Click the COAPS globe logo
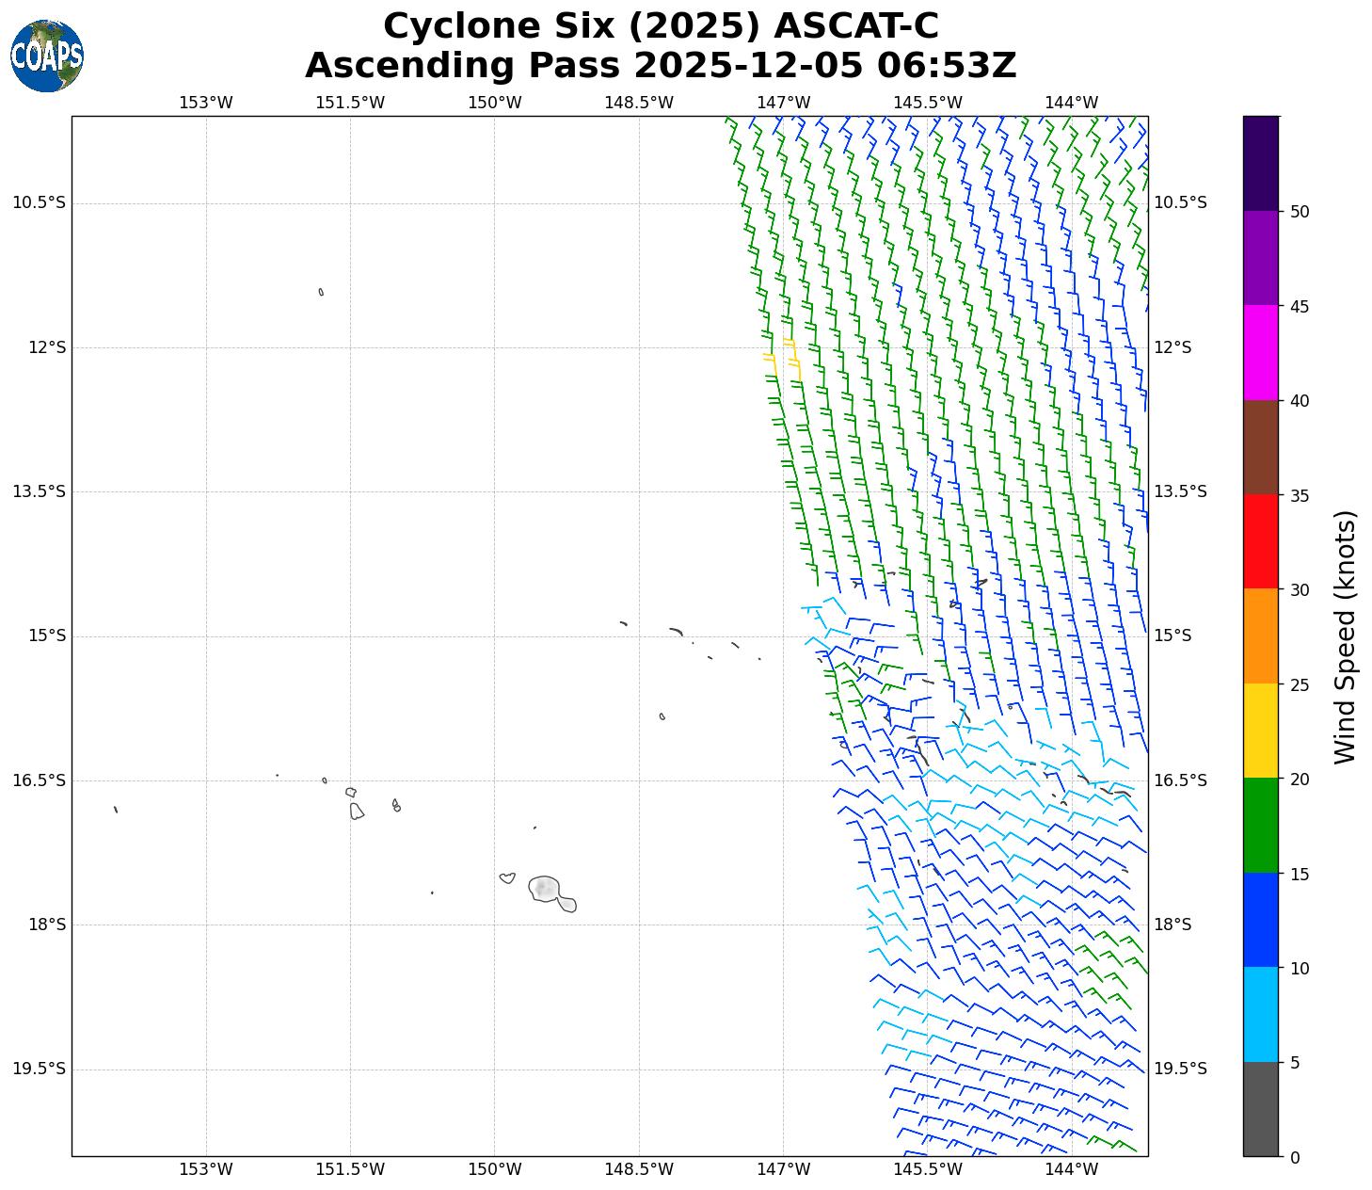Screen dimensions: 1372x1190 (x=47, y=56)
